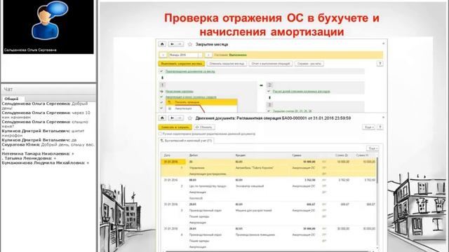
Task: Switch to Бухгалтерский и налоговый учет tab
Action: (186, 141)
